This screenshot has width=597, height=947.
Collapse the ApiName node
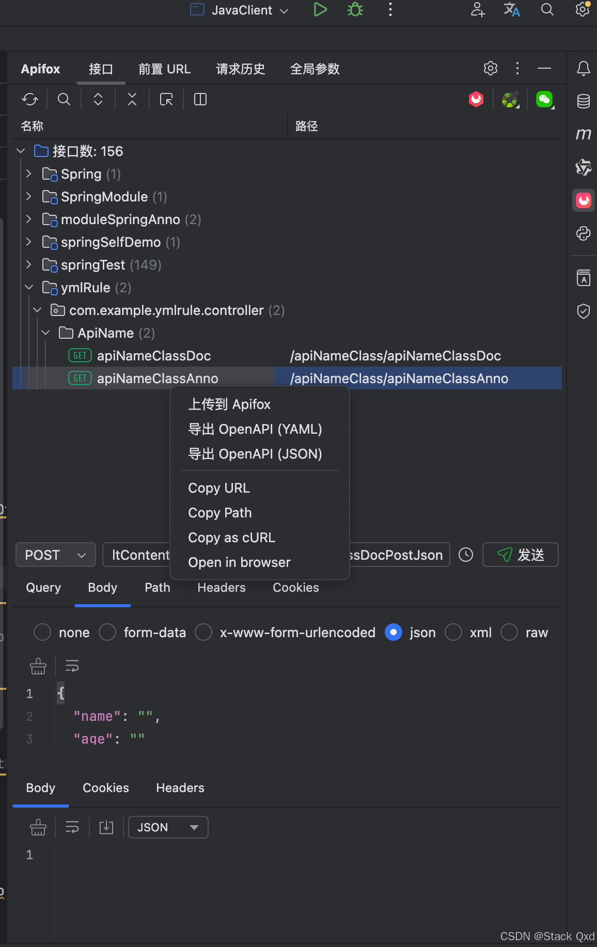pos(45,333)
